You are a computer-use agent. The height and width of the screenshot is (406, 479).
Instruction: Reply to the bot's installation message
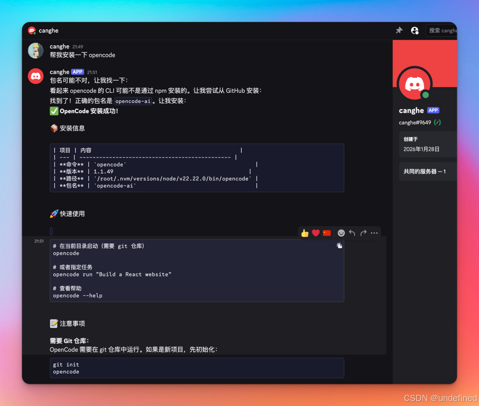click(x=352, y=233)
